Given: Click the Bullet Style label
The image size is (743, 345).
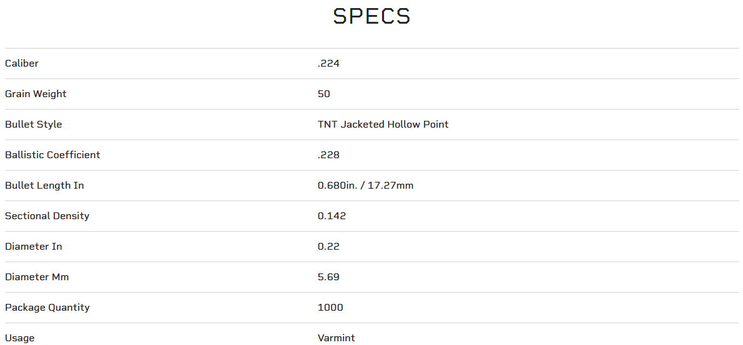Looking at the screenshot, I should [x=34, y=125].
